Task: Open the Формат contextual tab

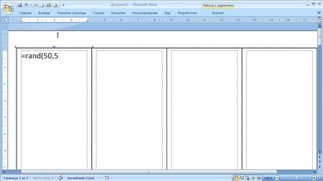Action: (218, 13)
